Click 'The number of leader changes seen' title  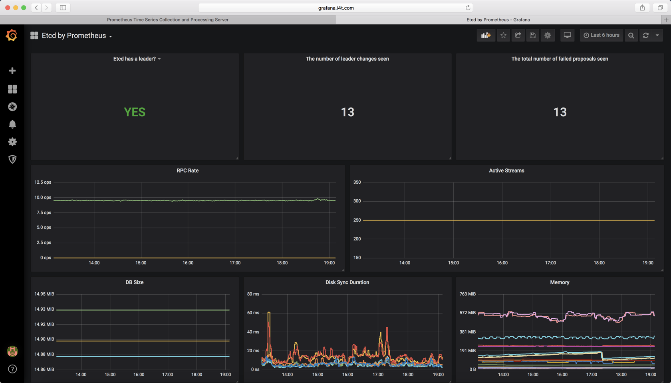pyautogui.click(x=347, y=59)
